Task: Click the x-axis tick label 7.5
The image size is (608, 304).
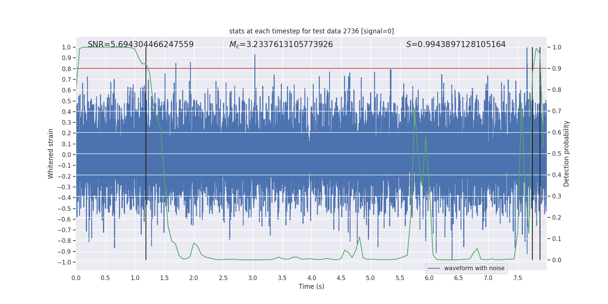Action: coord(518,278)
